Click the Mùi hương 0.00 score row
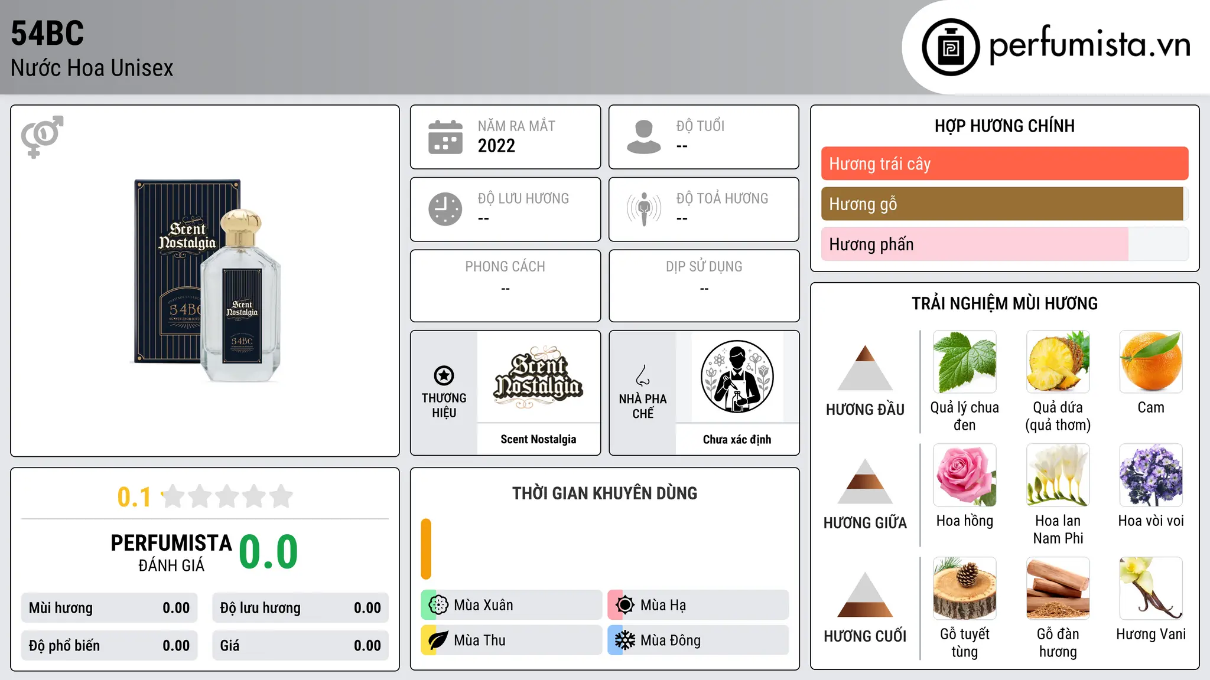This screenshot has height=680, width=1210. (x=109, y=608)
